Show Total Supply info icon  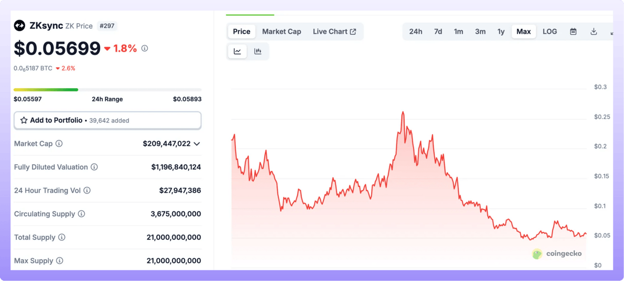click(x=62, y=237)
